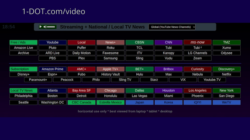Open News+ channel
The width and height of the screenshot is (250, 140).
pos(111,42)
